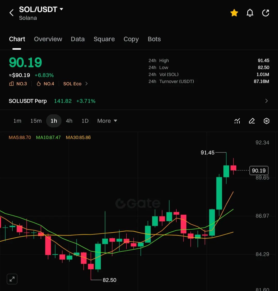Image resolution: width=278 pixels, height=291 pixels.
Task: Open chart settings hexagon icon
Action: tap(266, 121)
